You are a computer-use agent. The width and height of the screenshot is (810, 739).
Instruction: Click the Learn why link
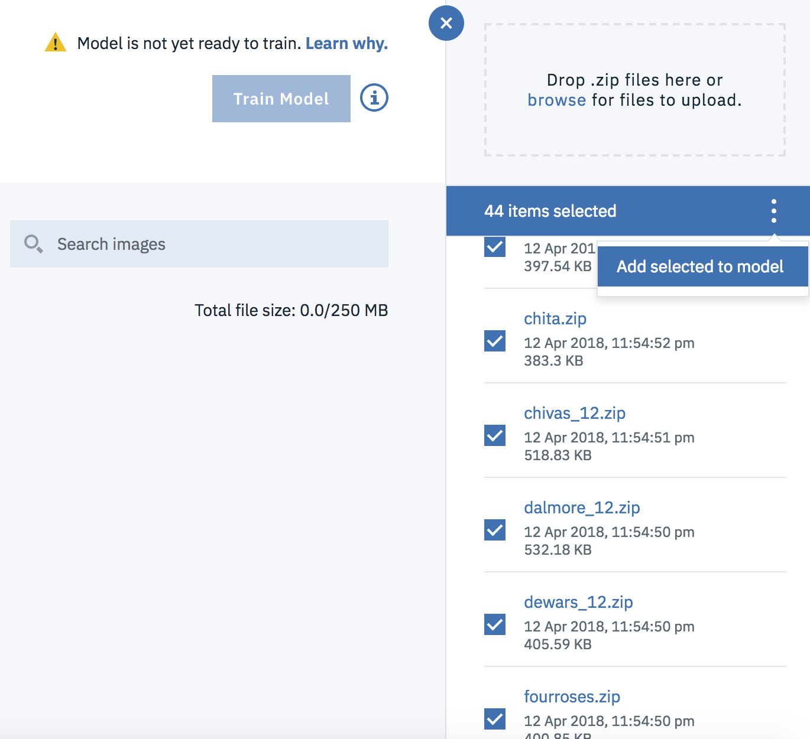point(346,42)
